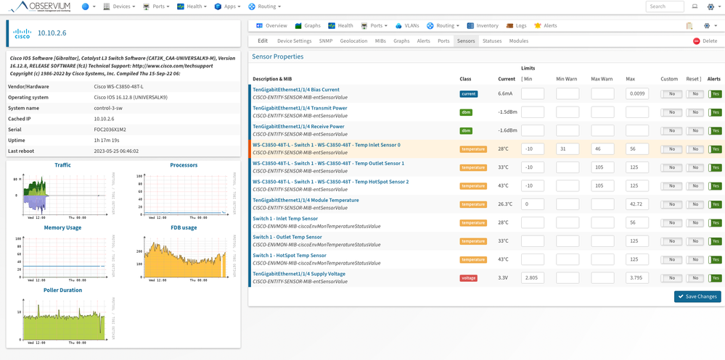Expand the device Routing tab dropdown
Viewport: 725px width, 360px height.
coord(443,26)
